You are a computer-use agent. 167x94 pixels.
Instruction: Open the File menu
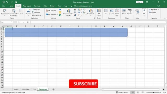[x=3, y=6]
